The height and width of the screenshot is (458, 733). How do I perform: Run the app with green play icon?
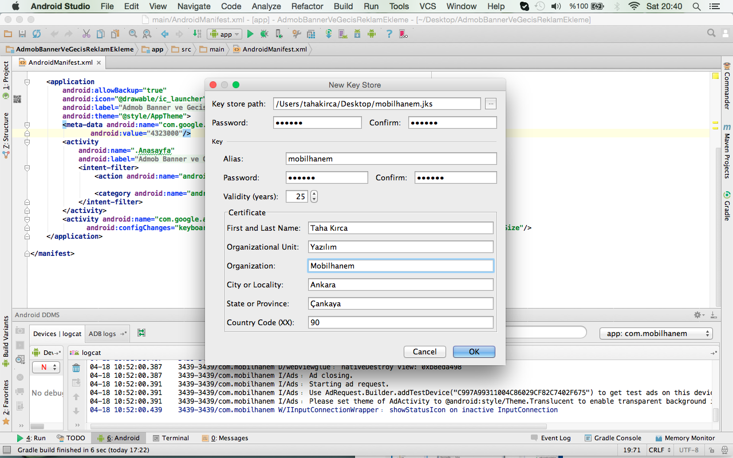(x=250, y=34)
